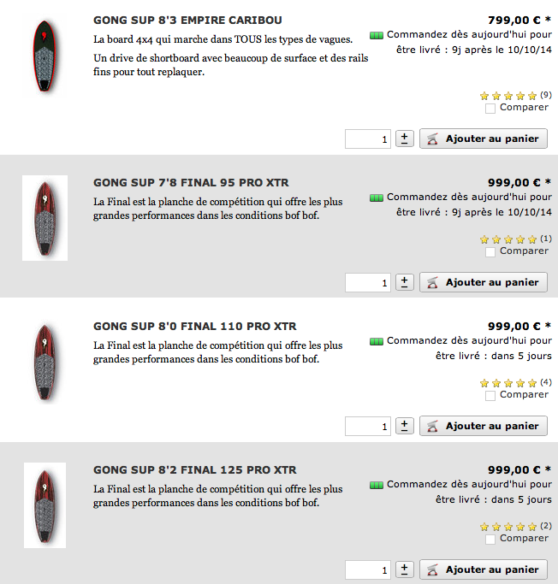The height and width of the screenshot is (584, 558).
Task: Click the 8'0 Final 110 board thumbnail
Action: (45, 362)
